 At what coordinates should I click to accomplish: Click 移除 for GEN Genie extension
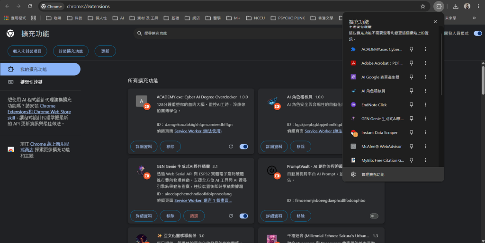click(171, 216)
